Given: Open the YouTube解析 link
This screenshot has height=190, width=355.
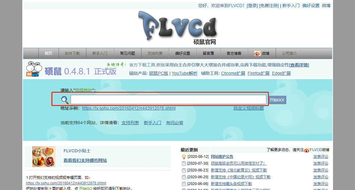Looking at the screenshot, I should coord(185,74).
